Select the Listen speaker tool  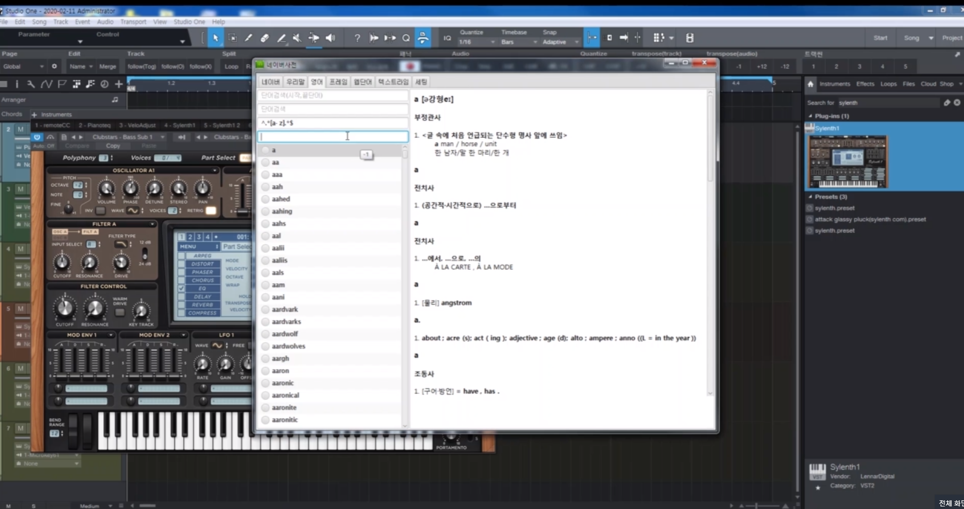[x=331, y=38]
